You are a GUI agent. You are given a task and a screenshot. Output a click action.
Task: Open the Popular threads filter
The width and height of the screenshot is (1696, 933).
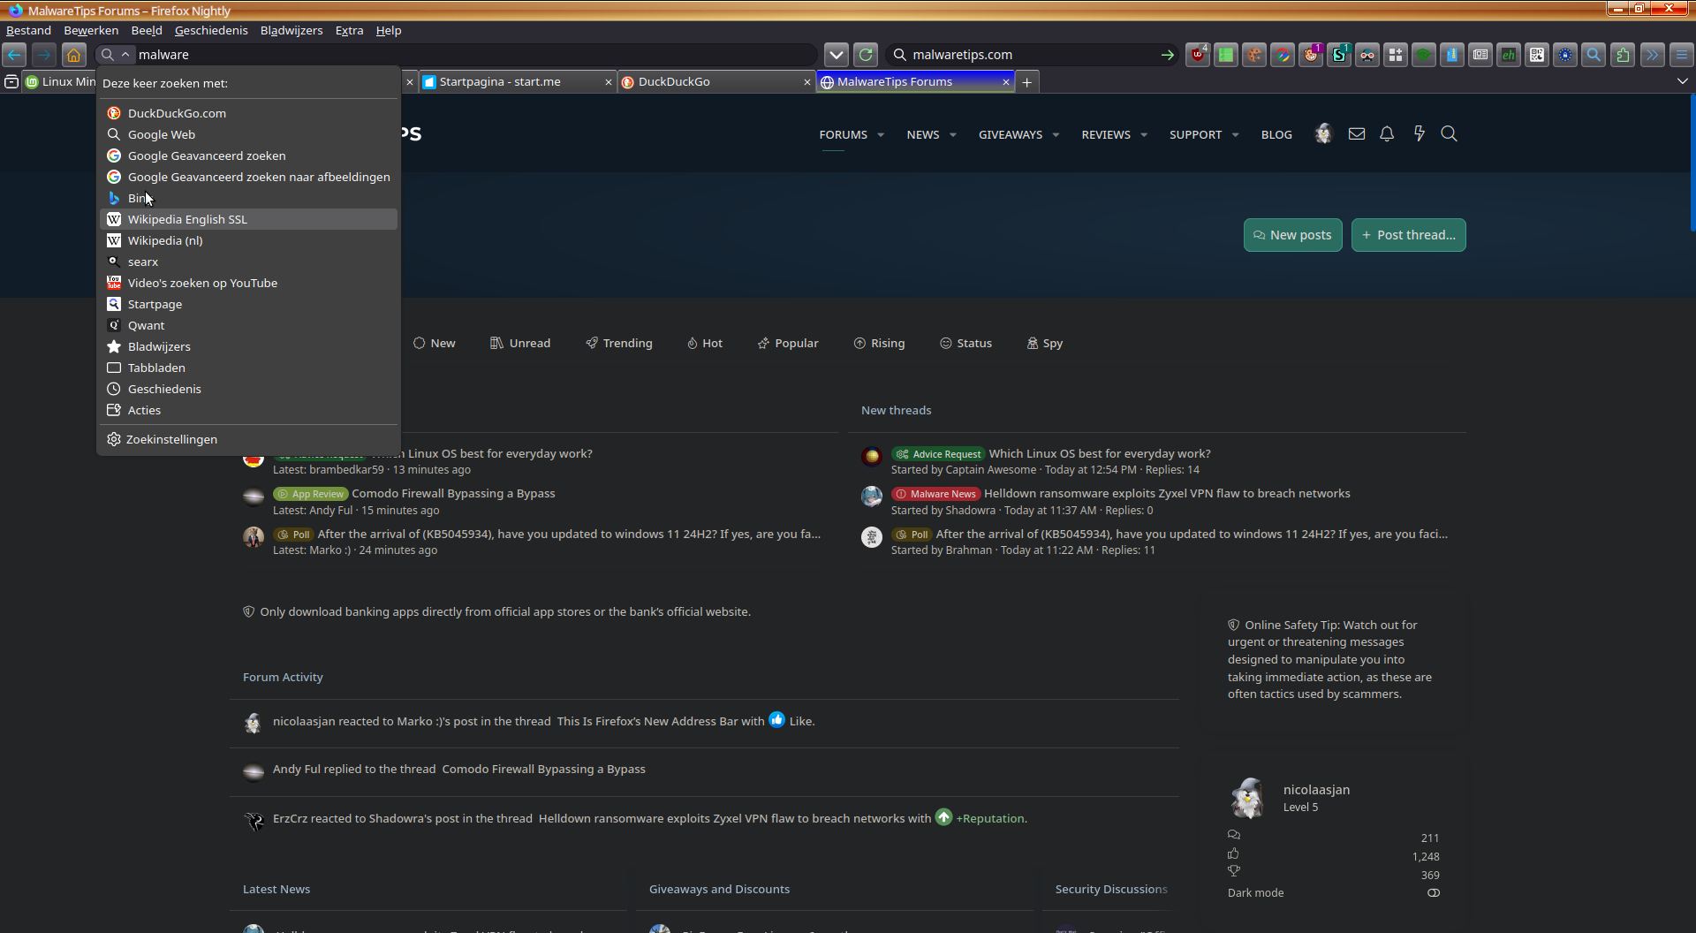click(788, 344)
